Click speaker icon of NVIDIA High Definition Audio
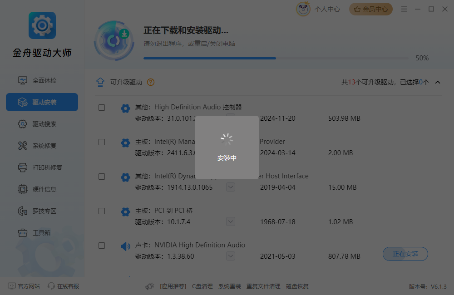 [125, 246]
